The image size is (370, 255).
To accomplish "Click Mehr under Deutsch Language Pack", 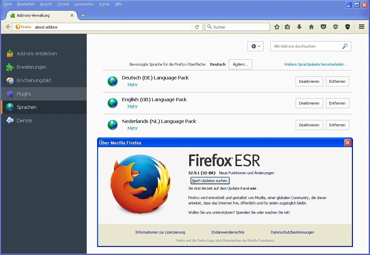I will tap(132, 85).
